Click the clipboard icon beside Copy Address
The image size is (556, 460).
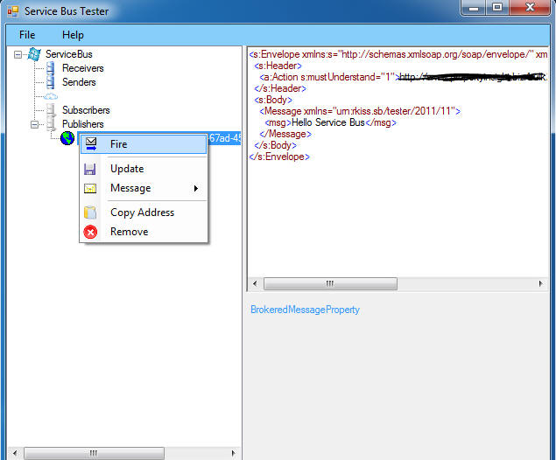click(x=89, y=213)
